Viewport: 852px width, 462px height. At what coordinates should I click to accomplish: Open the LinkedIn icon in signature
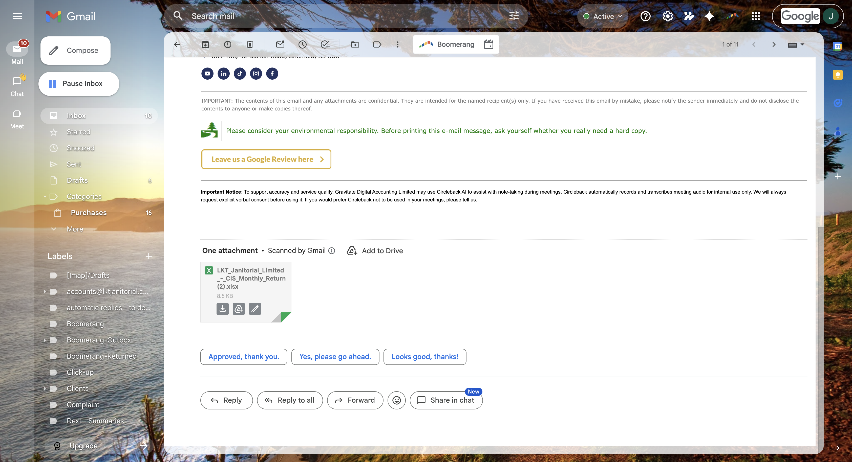pos(224,73)
